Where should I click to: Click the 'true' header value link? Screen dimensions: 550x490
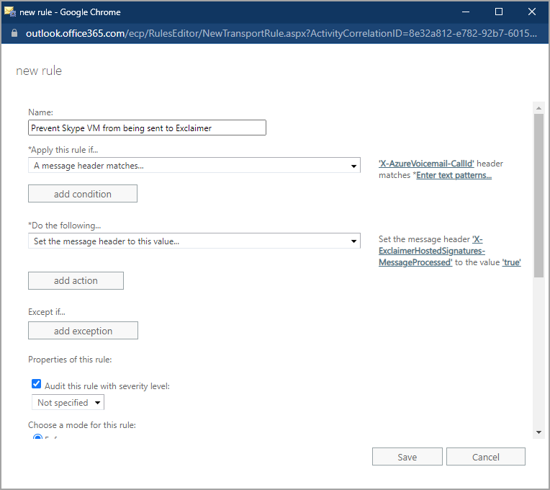tap(511, 262)
